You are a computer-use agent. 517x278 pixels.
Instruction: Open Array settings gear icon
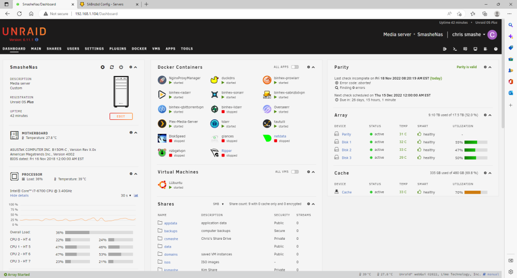tap(485, 115)
